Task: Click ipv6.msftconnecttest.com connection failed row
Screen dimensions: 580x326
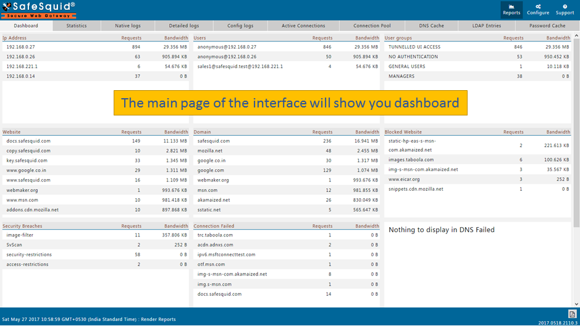Action: [x=287, y=254]
